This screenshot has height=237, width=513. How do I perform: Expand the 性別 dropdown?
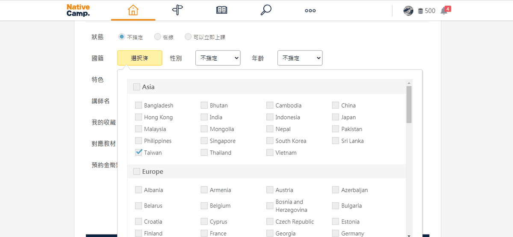pyautogui.click(x=218, y=58)
